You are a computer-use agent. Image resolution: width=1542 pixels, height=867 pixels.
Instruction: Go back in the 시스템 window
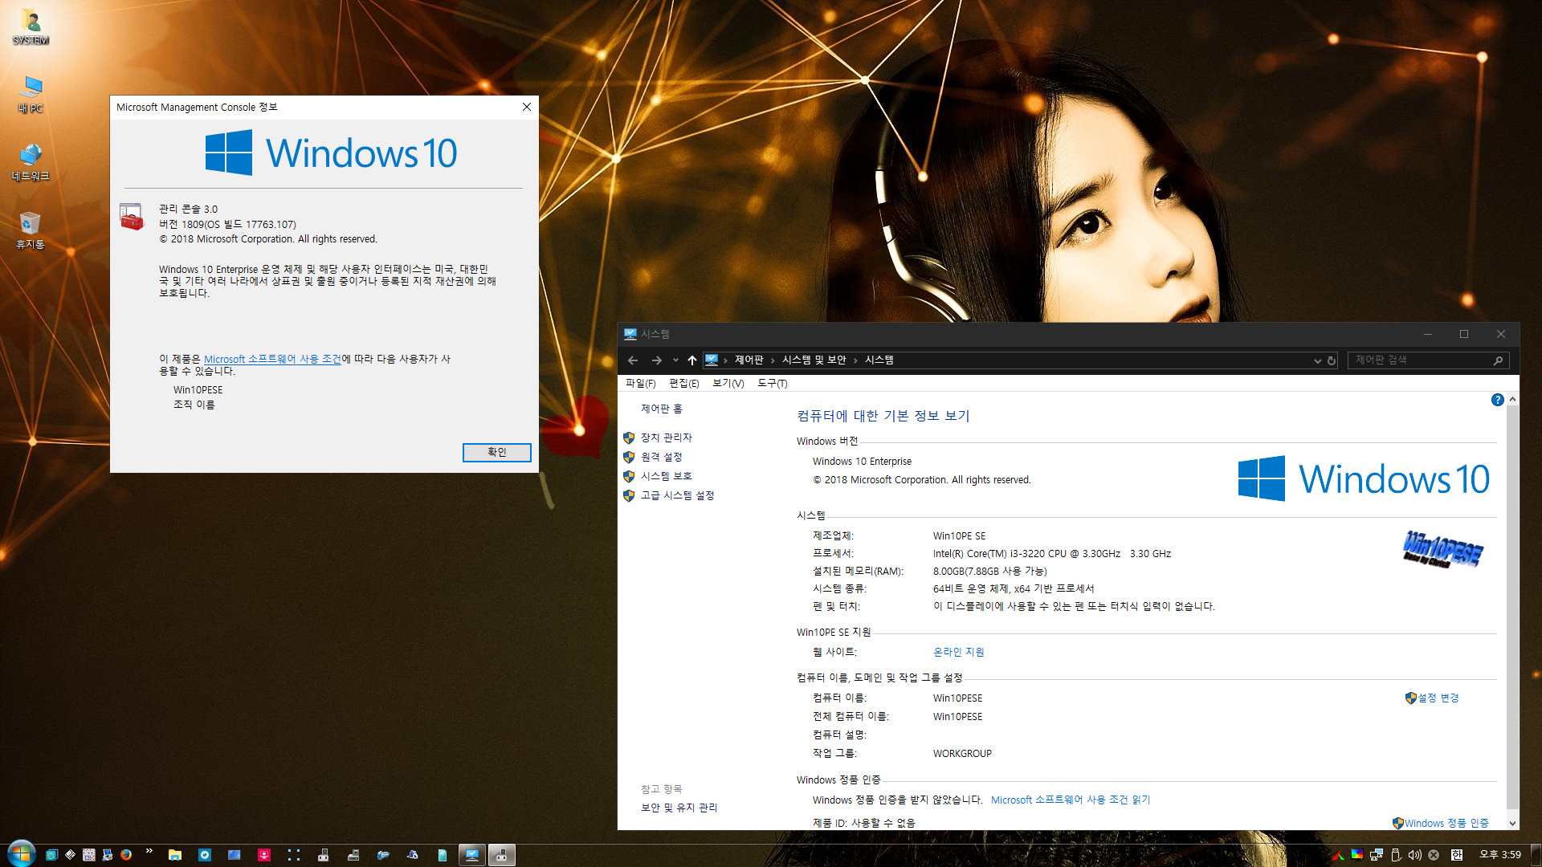633,360
